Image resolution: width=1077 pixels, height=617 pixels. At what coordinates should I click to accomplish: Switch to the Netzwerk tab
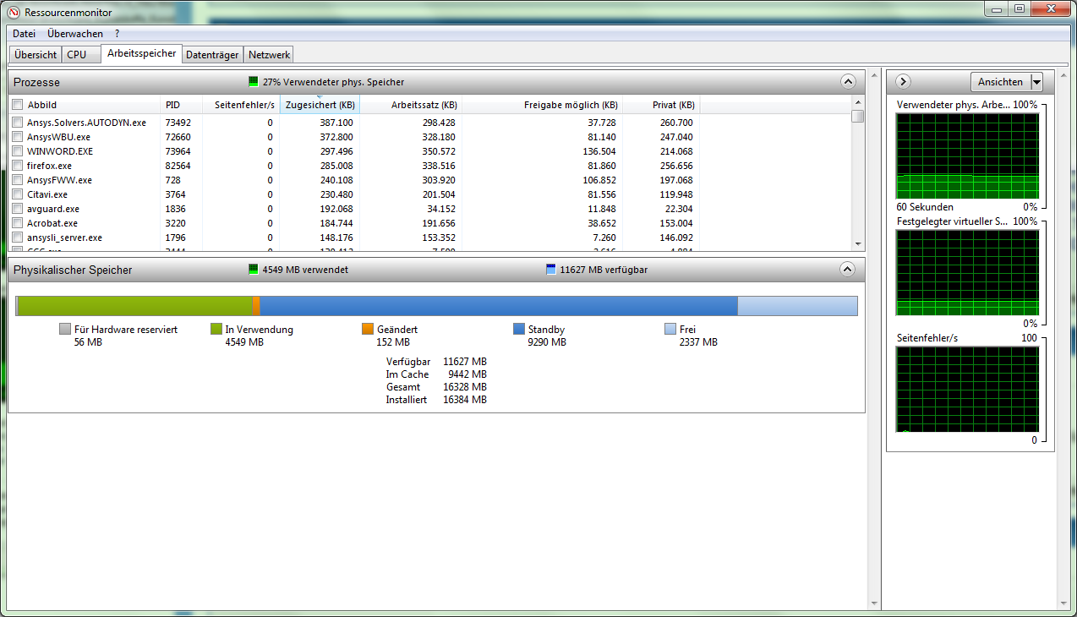[269, 55]
